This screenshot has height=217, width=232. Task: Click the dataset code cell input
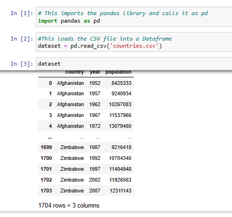[134, 64]
